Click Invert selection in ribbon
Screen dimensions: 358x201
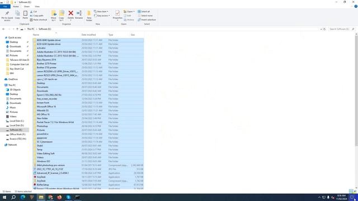(x=147, y=20)
